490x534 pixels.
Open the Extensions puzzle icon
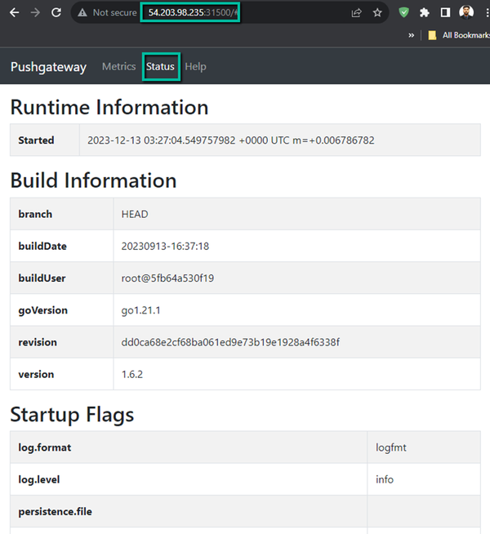425,13
